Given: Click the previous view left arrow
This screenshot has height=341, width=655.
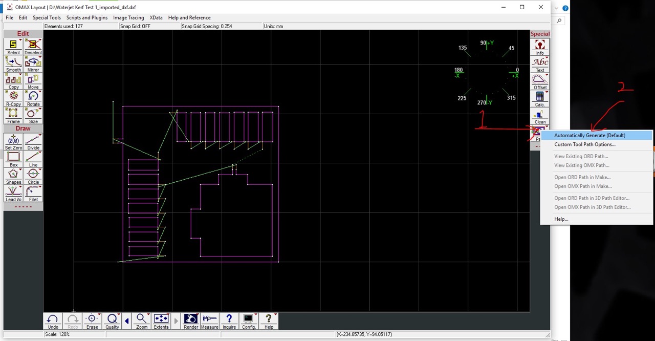Looking at the screenshot, I should pyautogui.click(x=127, y=322).
